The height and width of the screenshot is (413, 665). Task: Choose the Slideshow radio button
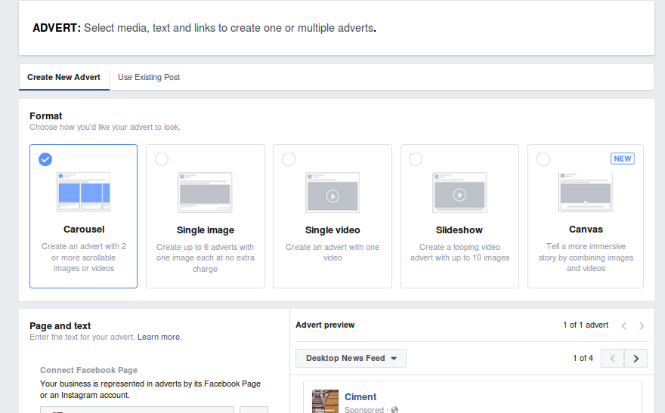pyautogui.click(x=415, y=159)
